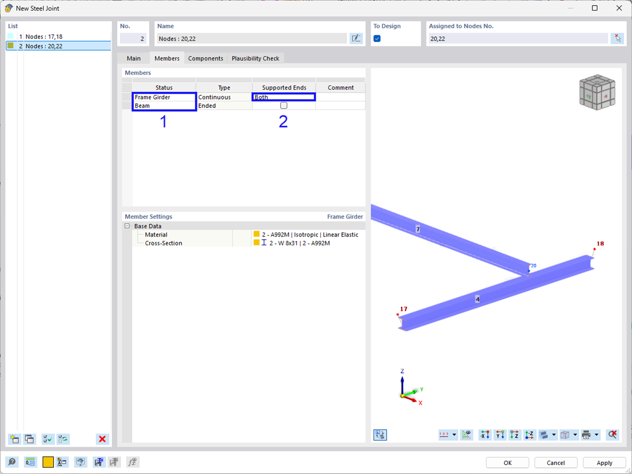The width and height of the screenshot is (632, 474).
Task: Open the Both supported ends cell
Action: click(284, 97)
